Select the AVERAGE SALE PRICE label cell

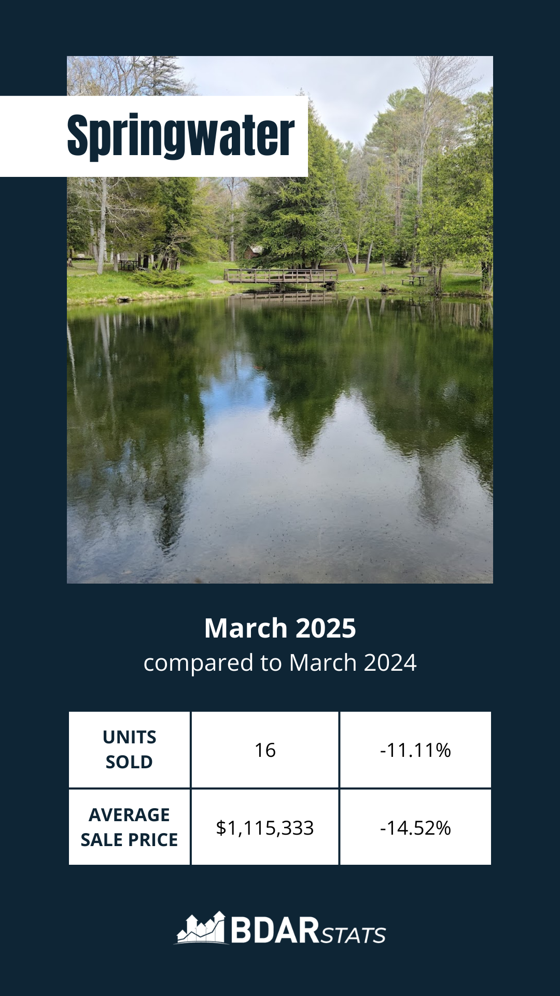pos(129,827)
